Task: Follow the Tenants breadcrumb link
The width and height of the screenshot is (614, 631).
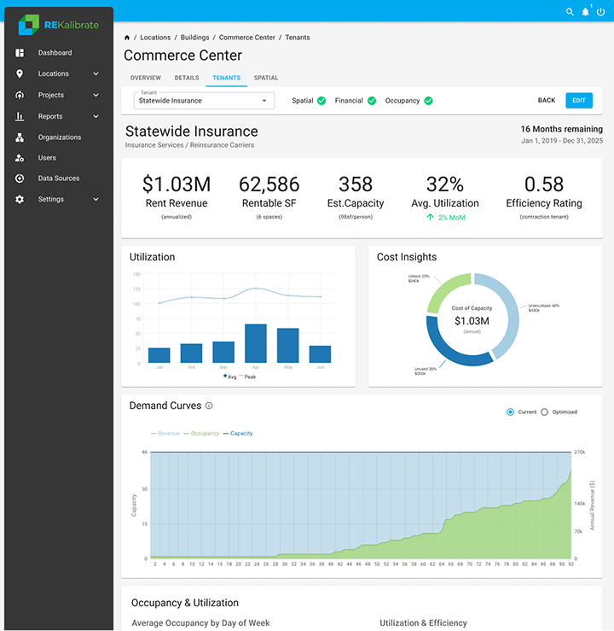Action: click(x=298, y=38)
